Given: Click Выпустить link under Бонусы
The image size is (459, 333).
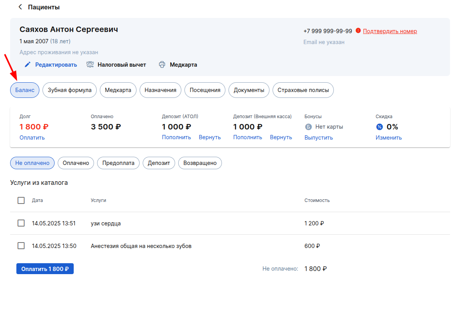Looking at the screenshot, I should pos(319,138).
